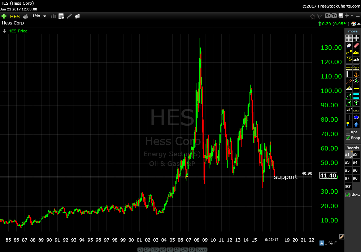The image size is (361, 252).
Task: Select the hand pan tool
Action: pos(349,45)
